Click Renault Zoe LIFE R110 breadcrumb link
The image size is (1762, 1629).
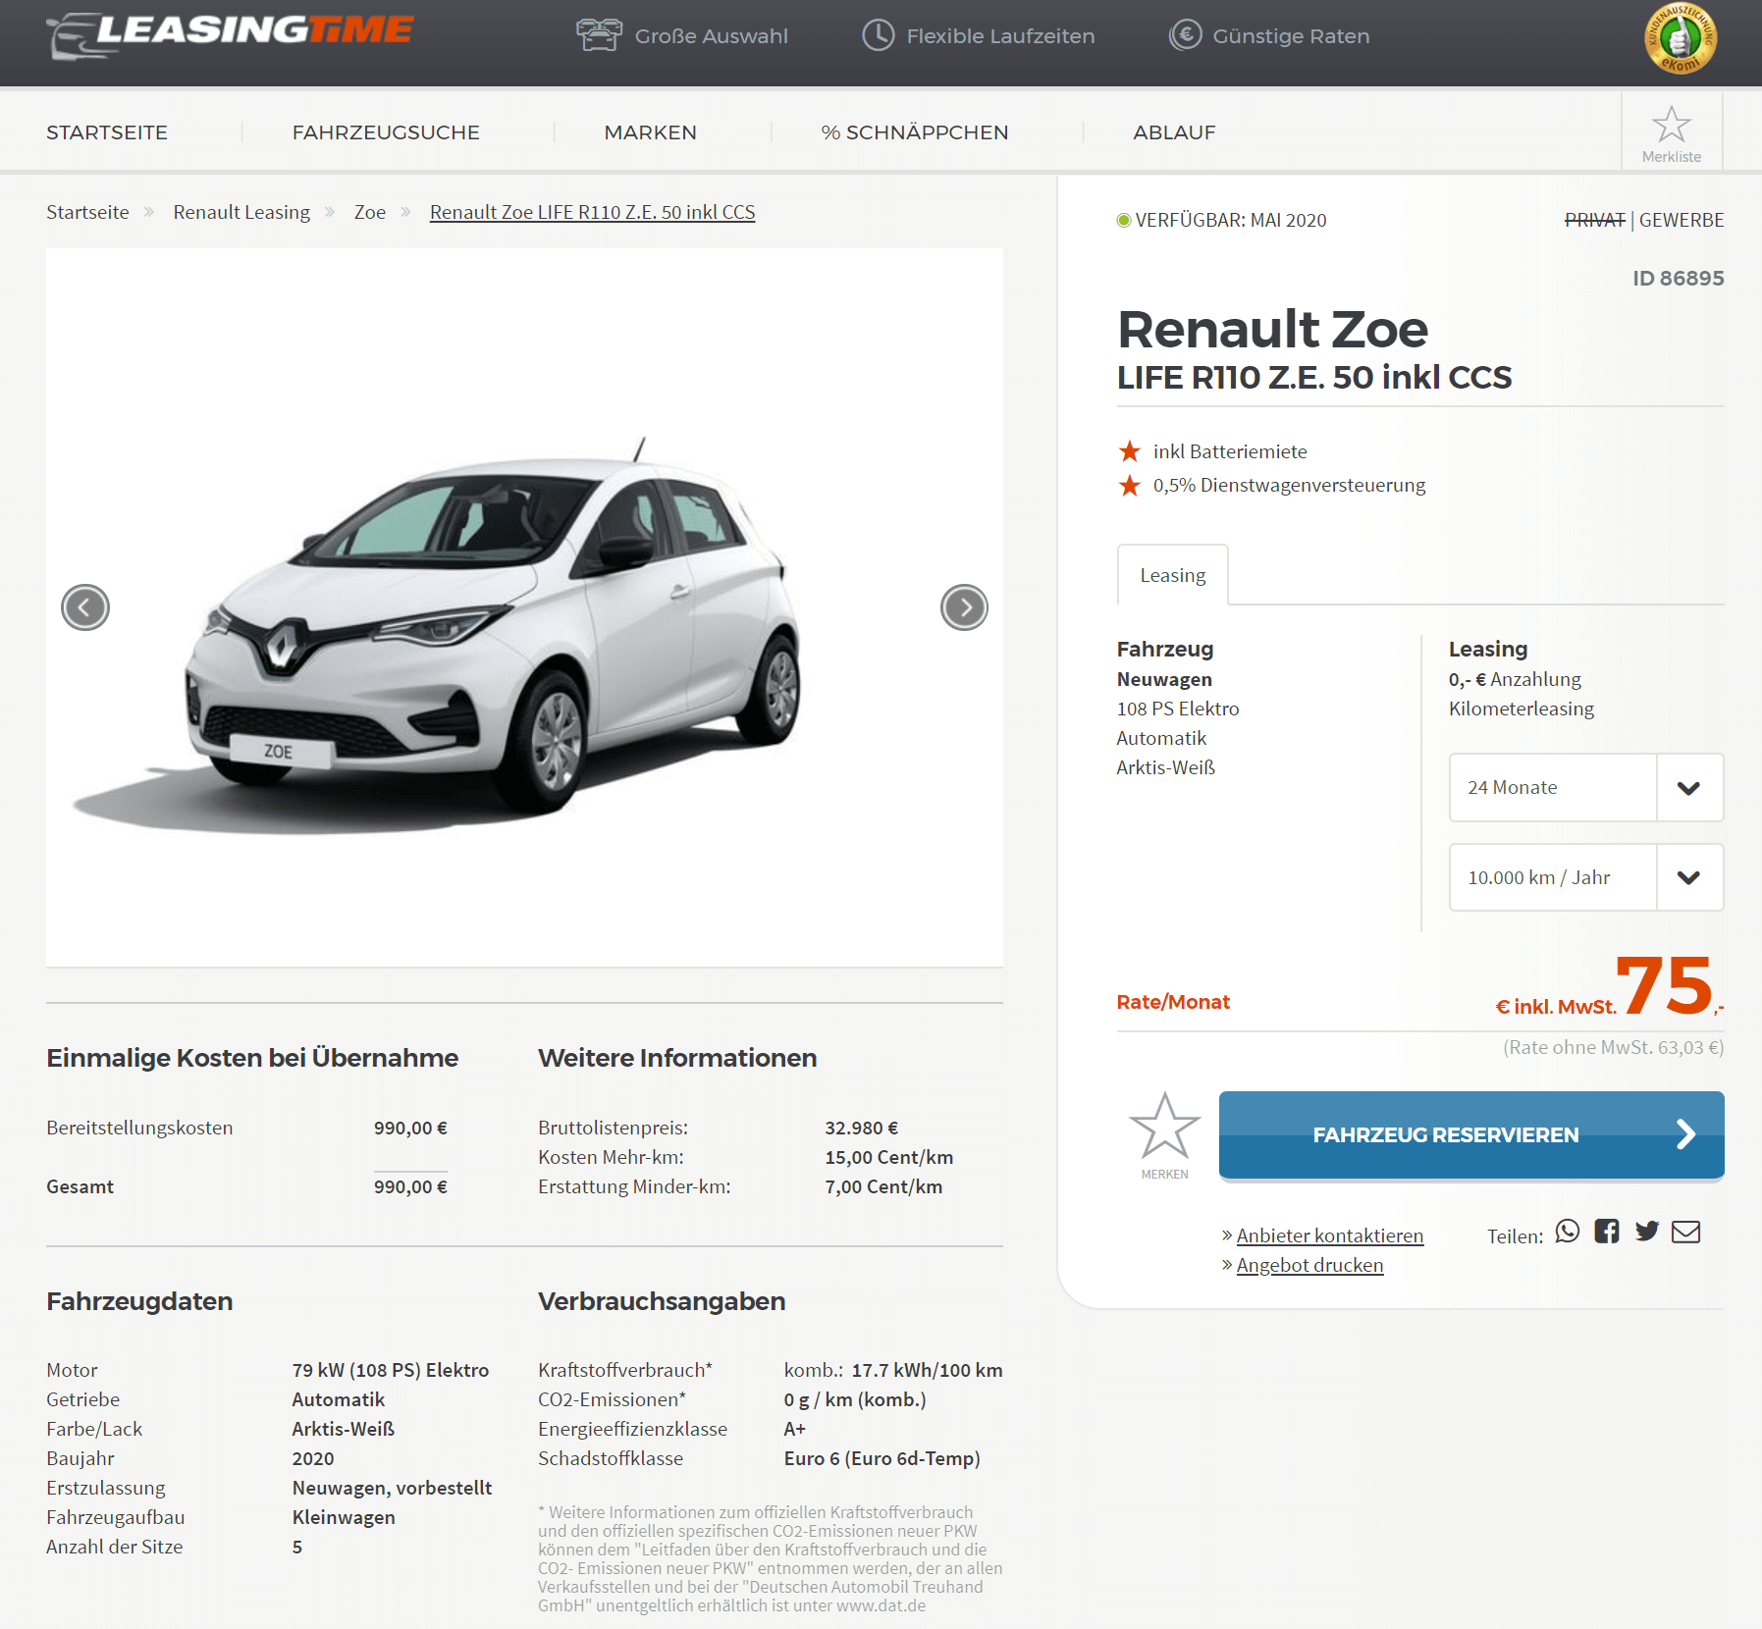[592, 212]
